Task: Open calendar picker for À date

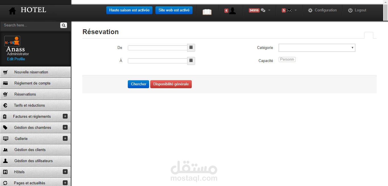Action: tap(191, 61)
